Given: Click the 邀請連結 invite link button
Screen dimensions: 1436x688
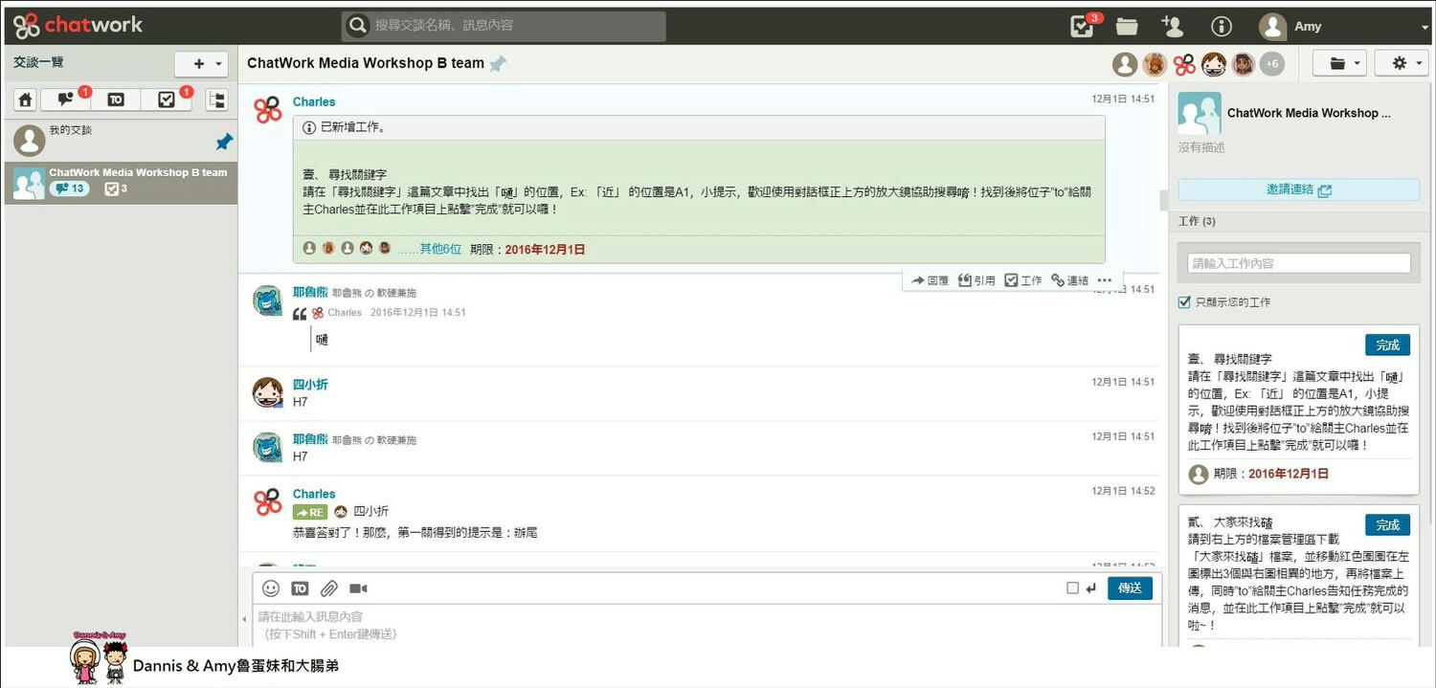Looking at the screenshot, I should tap(1298, 189).
